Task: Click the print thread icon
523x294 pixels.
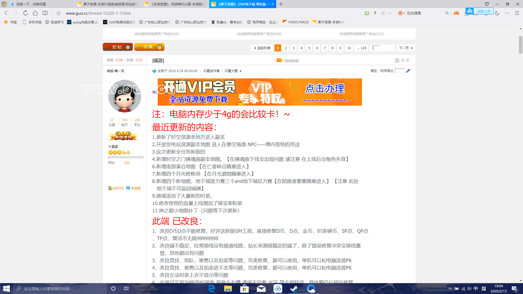Action: pos(397,60)
